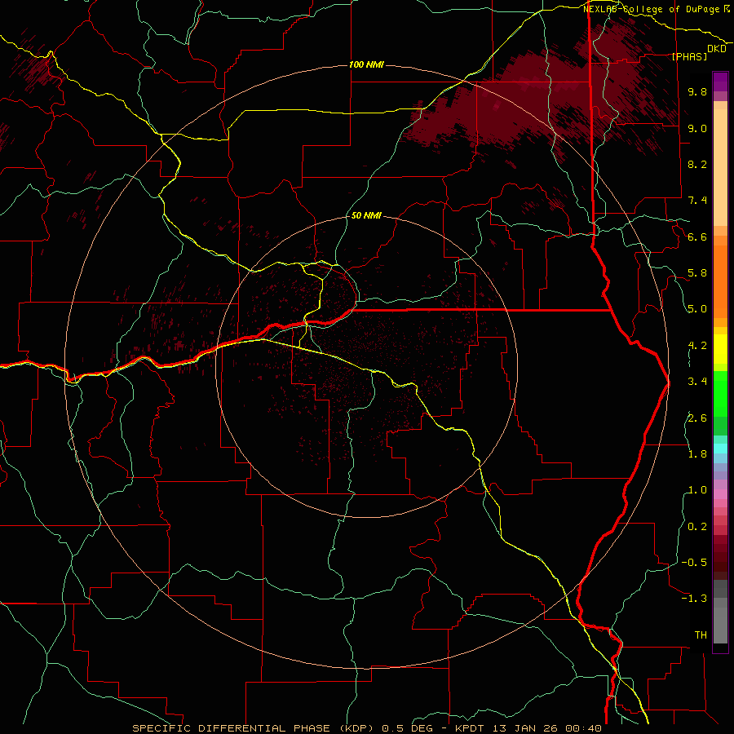Viewport: 734px width, 734px height.
Task: Click the 3.4 scale value
Action: click(697, 382)
